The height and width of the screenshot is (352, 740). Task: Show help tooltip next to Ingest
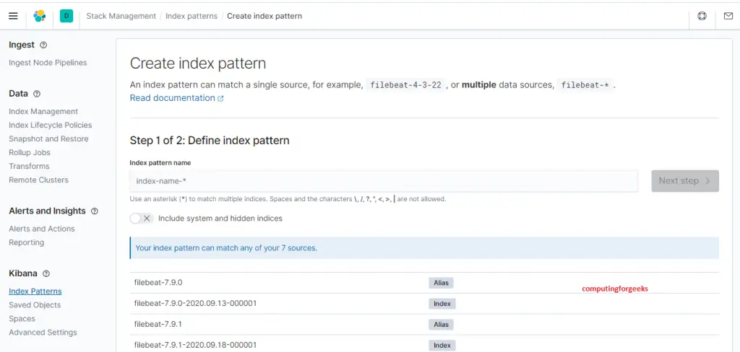[43, 45]
